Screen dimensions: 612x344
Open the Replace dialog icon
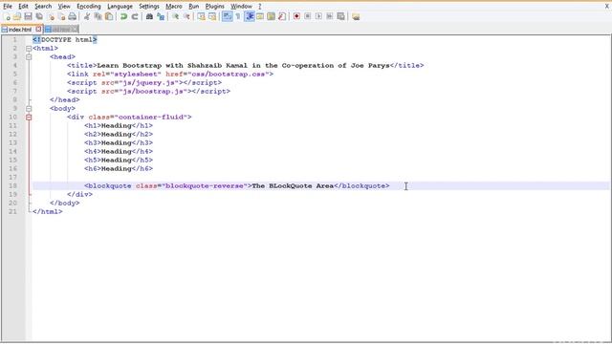161,16
